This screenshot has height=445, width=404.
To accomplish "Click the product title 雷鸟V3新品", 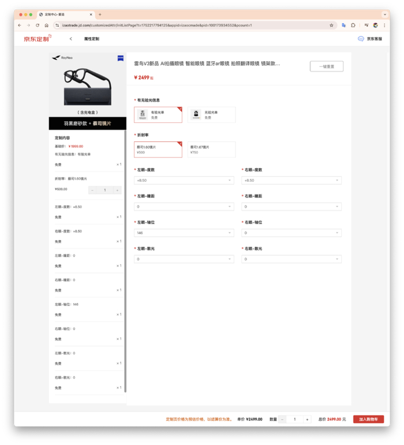I will pos(207,63).
